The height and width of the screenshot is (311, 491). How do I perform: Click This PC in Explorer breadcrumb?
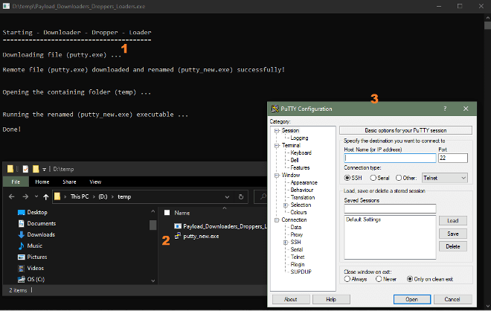(x=80, y=196)
